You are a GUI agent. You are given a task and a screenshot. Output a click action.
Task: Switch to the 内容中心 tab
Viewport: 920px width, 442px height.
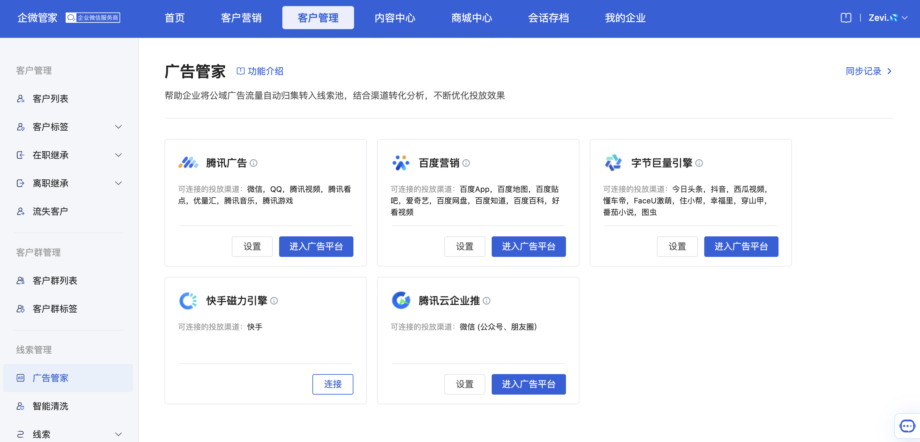(x=395, y=18)
